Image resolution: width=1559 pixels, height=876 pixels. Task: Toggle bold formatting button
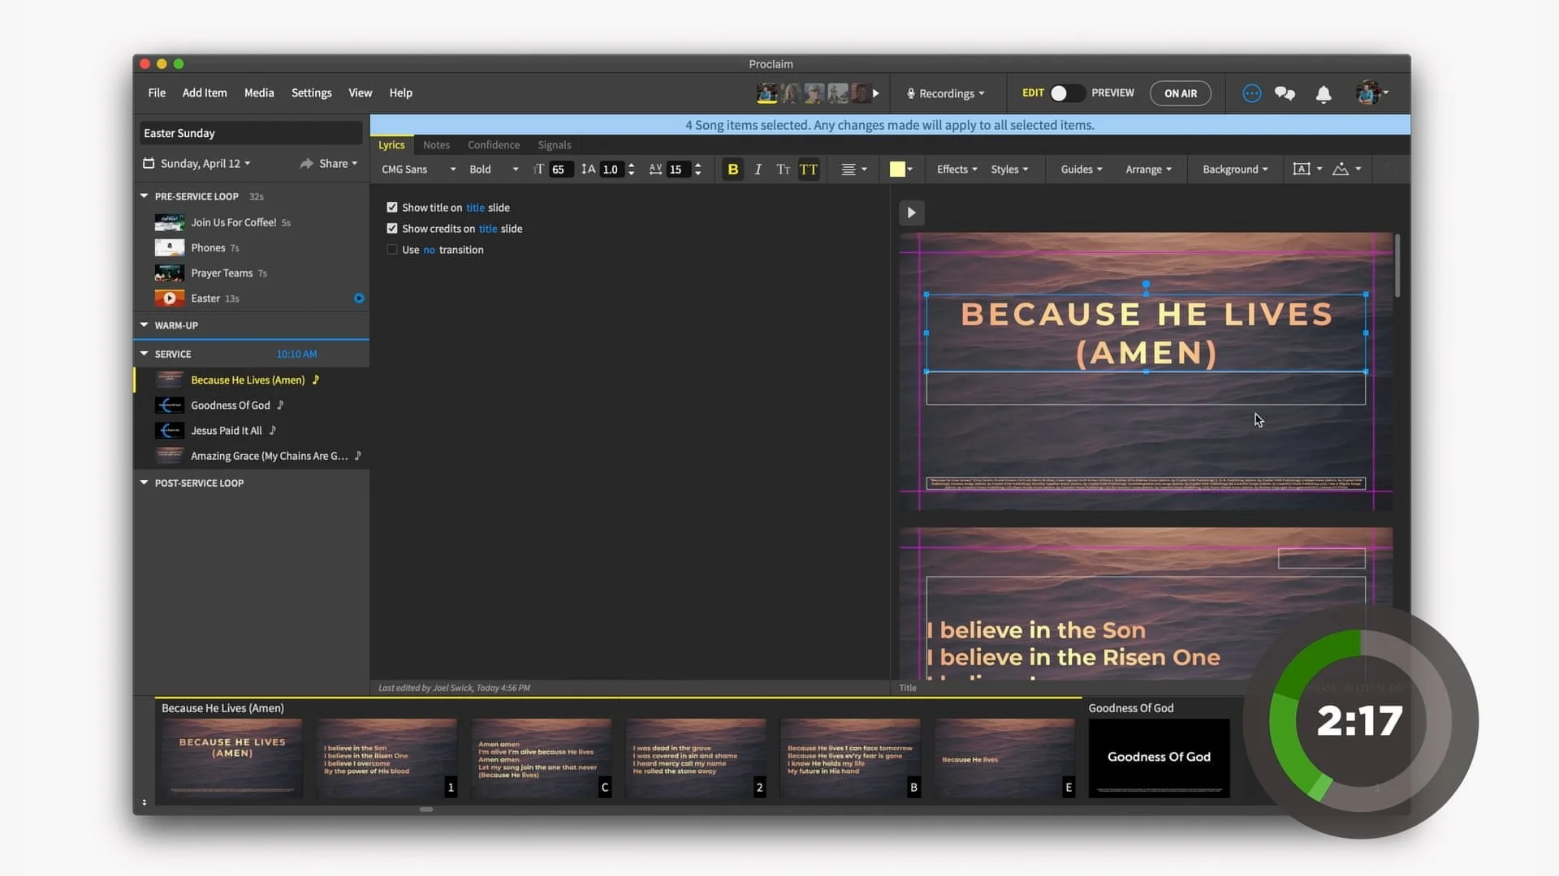pos(732,170)
